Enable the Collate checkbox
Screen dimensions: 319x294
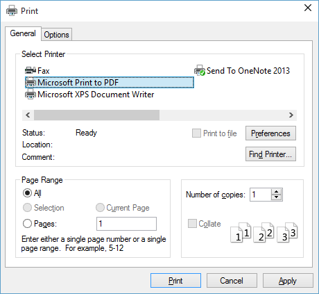tap(192, 224)
